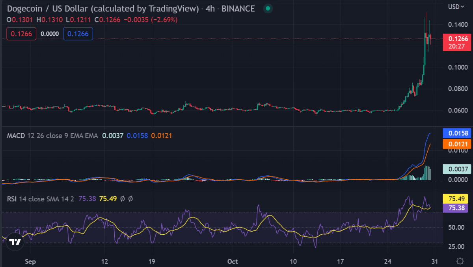Click the 25.00 RSI axis label

click(x=457, y=247)
